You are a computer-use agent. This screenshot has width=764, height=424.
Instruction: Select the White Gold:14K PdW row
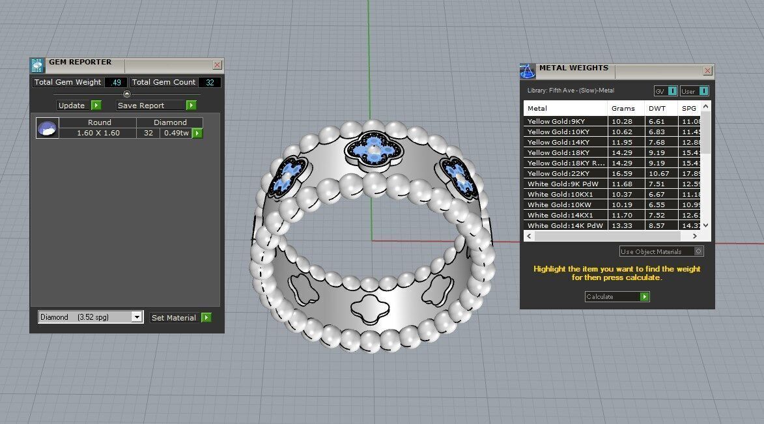(612, 225)
